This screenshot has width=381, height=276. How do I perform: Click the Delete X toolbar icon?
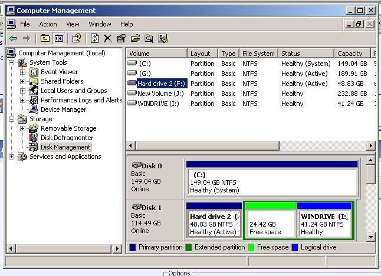point(108,38)
